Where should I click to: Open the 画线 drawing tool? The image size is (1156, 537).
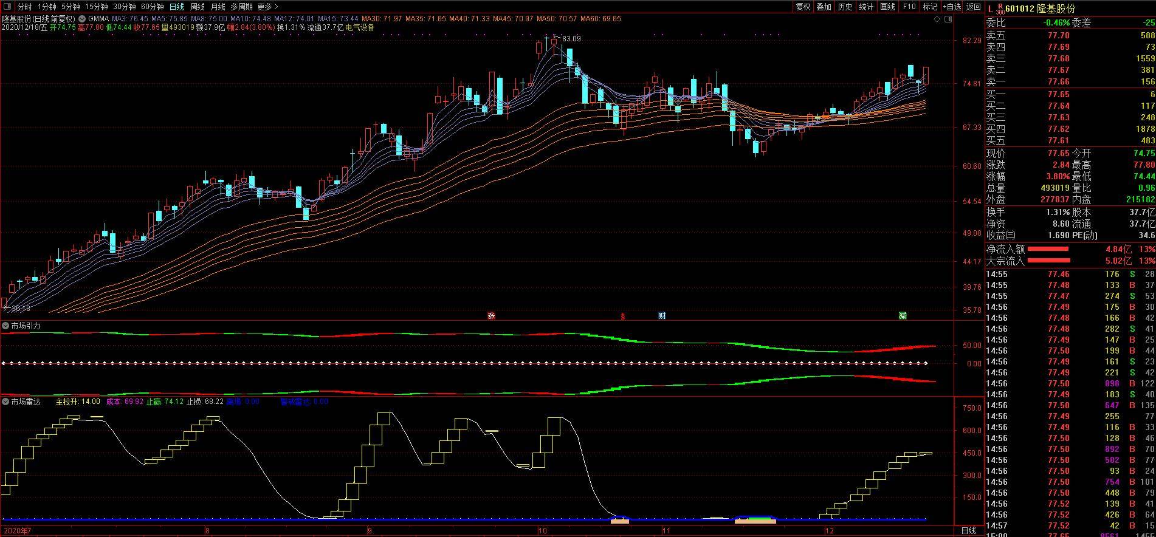(x=887, y=7)
